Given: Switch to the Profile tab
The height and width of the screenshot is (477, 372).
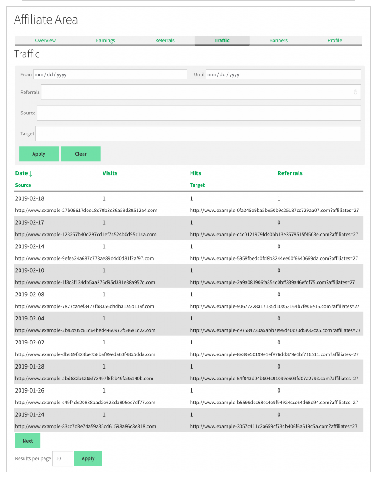Looking at the screenshot, I should [335, 40].
